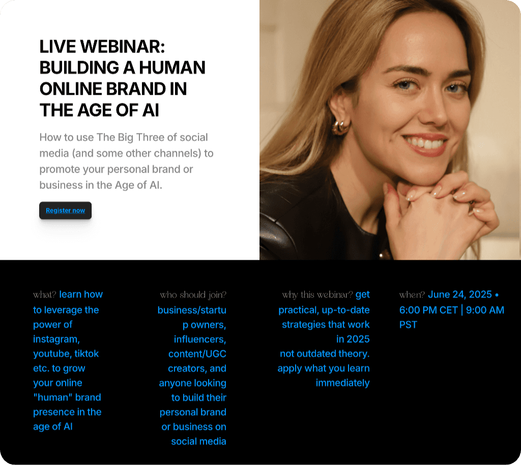Click the "instagram," blue text line
This screenshot has width=521, height=465.
tap(56, 339)
